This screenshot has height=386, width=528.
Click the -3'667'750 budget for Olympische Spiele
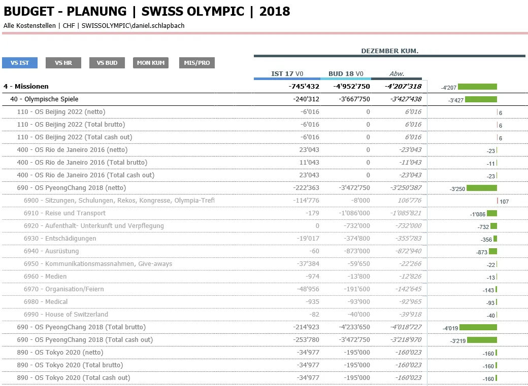354,99
